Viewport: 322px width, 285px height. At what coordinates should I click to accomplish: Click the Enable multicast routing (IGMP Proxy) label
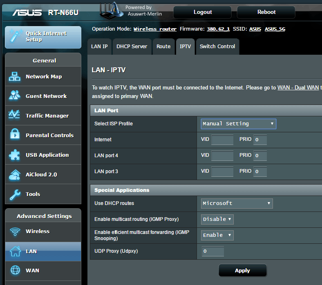point(136,219)
